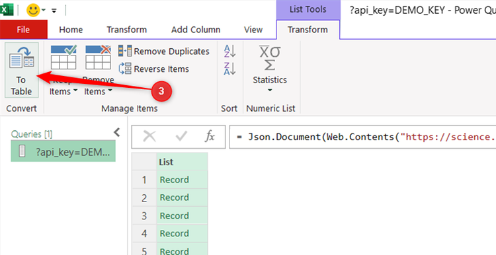Screen dimensions: 496x255
Task: Open the main Transform ribbon tab
Action: point(126,30)
